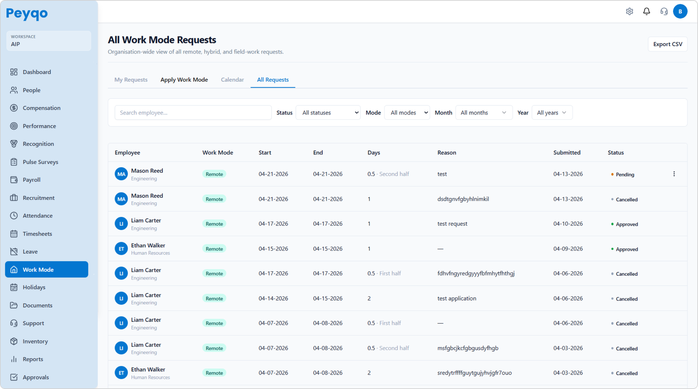Click the Employee column header
698x389 pixels.
pos(127,152)
